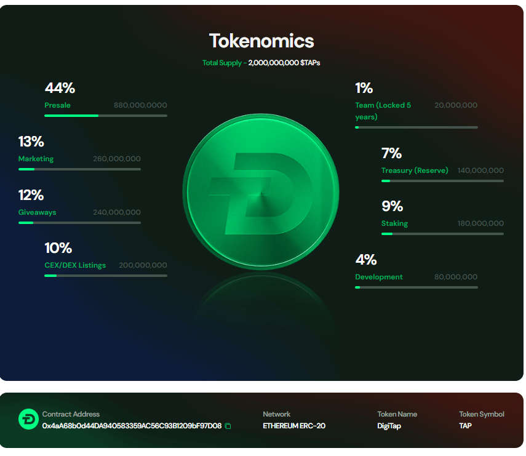526x456 pixels.
Task: Click the CEX/DEX Listings label
Action: (75, 265)
